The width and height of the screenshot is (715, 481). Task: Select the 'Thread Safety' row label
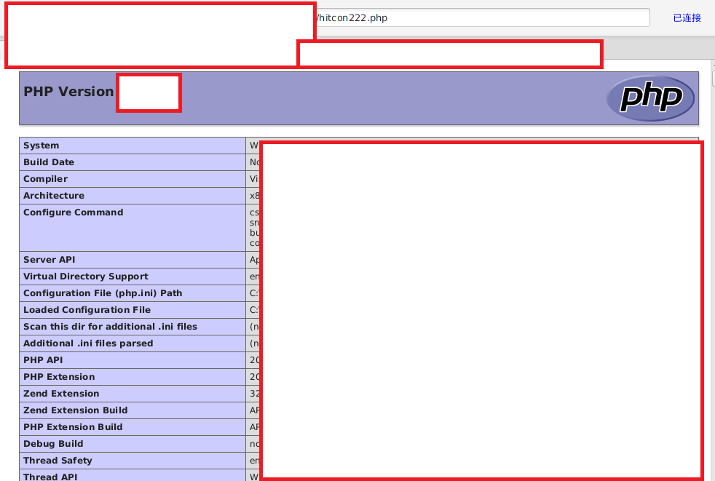pyautogui.click(x=58, y=461)
